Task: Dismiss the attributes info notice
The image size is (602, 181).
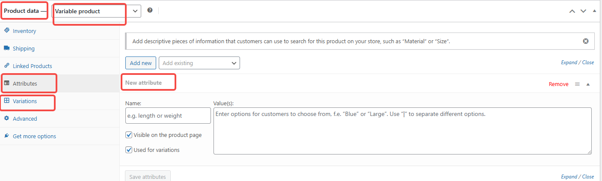Action: pyautogui.click(x=586, y=41)
